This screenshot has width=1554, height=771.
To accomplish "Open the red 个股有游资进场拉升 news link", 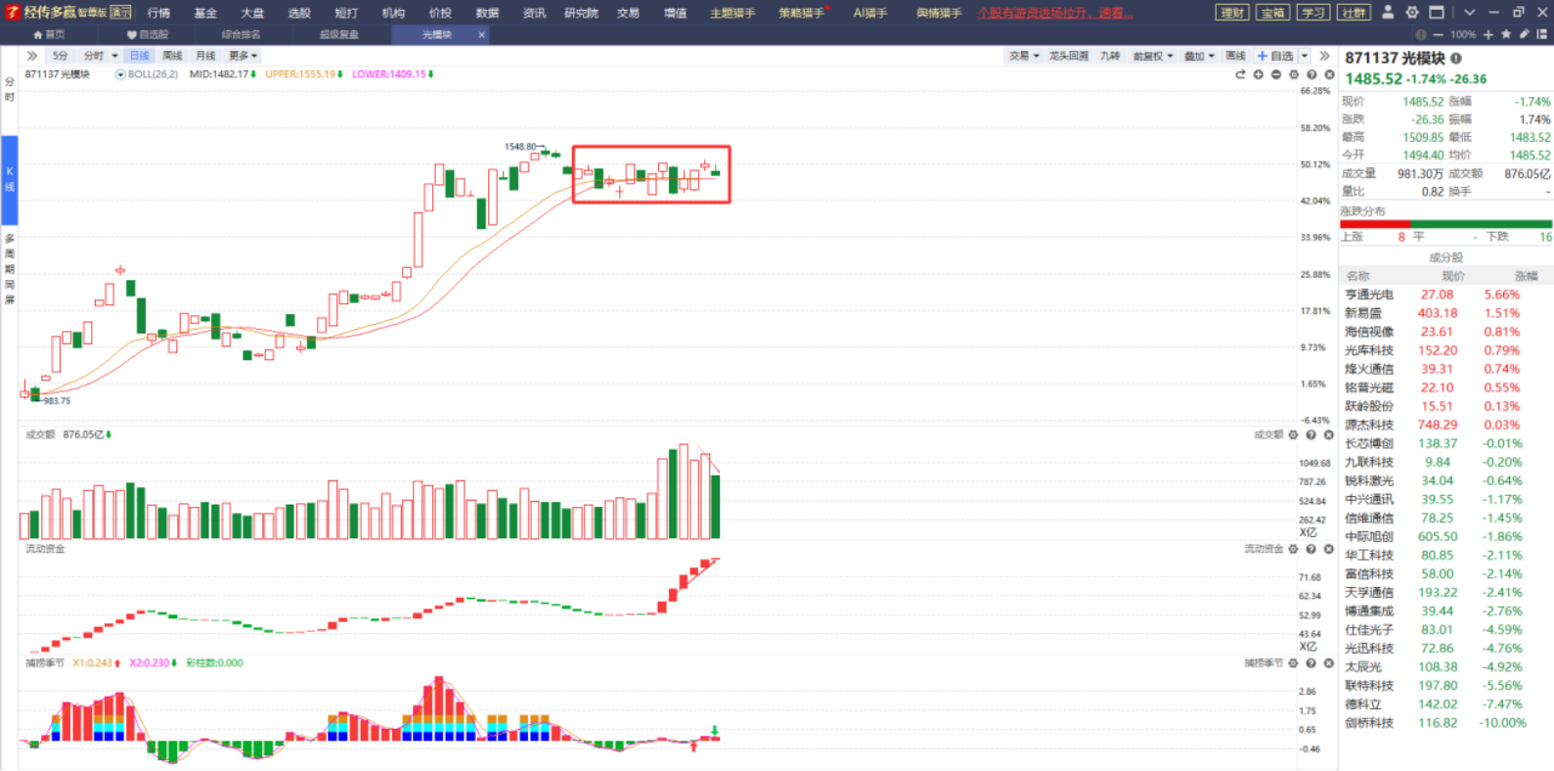I will pyautogui.click(x=1055, y=13).
